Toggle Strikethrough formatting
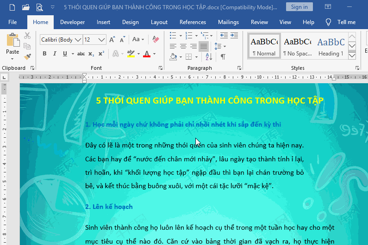 point(81,54)
